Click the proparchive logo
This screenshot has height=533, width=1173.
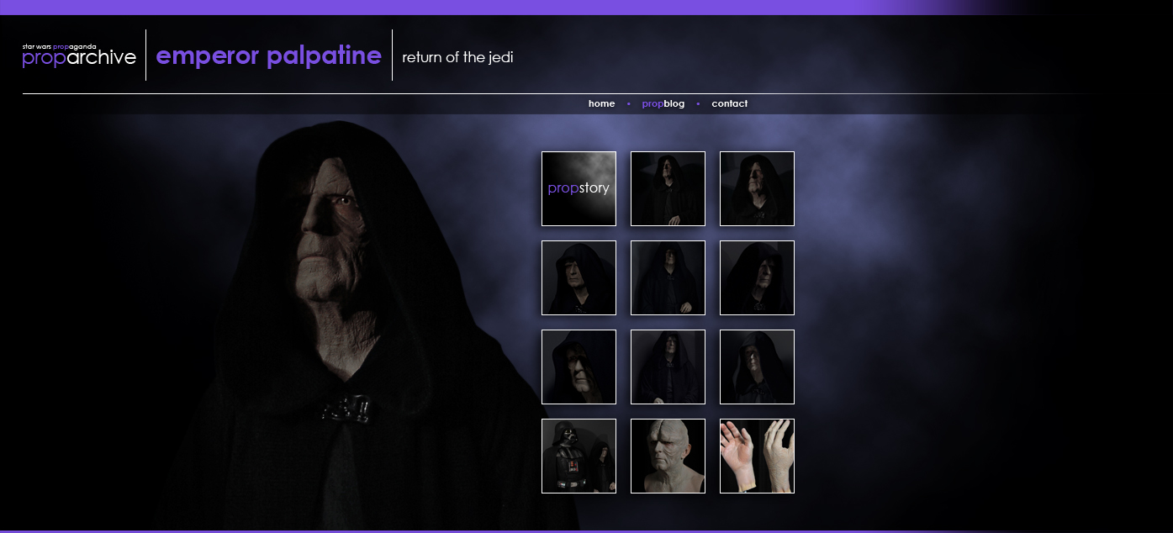[79, 55]
